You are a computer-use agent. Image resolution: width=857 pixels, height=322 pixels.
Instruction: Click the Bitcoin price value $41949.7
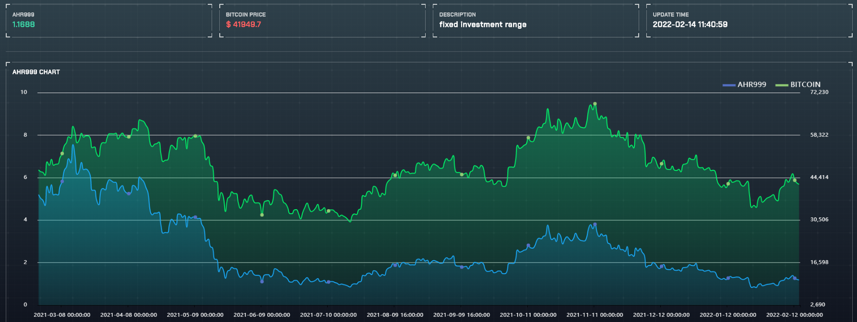243,24
